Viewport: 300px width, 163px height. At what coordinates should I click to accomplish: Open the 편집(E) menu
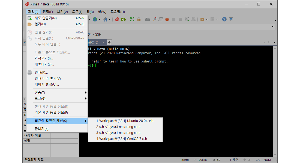pyautogui.click(x=48, y=12)
